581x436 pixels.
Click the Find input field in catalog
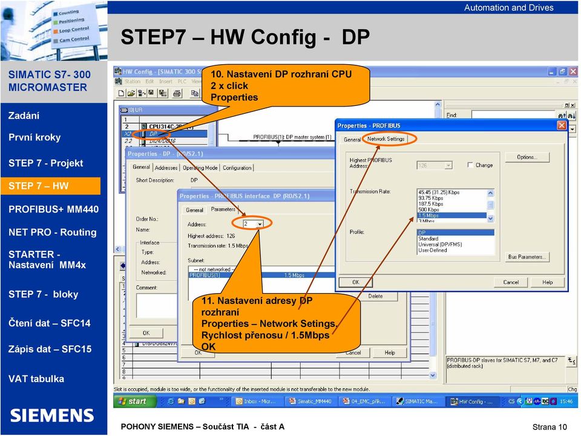[513, 115]
